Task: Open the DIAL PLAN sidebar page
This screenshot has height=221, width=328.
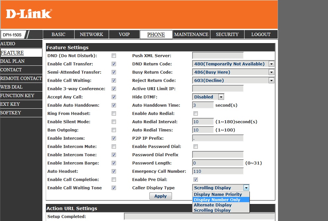Action: point(13,61)
